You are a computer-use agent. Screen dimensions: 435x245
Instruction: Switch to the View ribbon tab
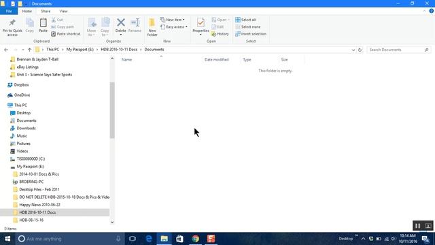pyautogui.click(x=63, y=11)
